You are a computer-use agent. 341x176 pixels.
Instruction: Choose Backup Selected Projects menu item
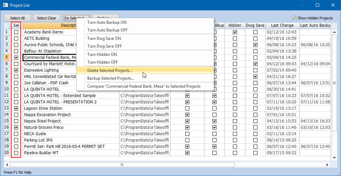[x=145, y=78]
